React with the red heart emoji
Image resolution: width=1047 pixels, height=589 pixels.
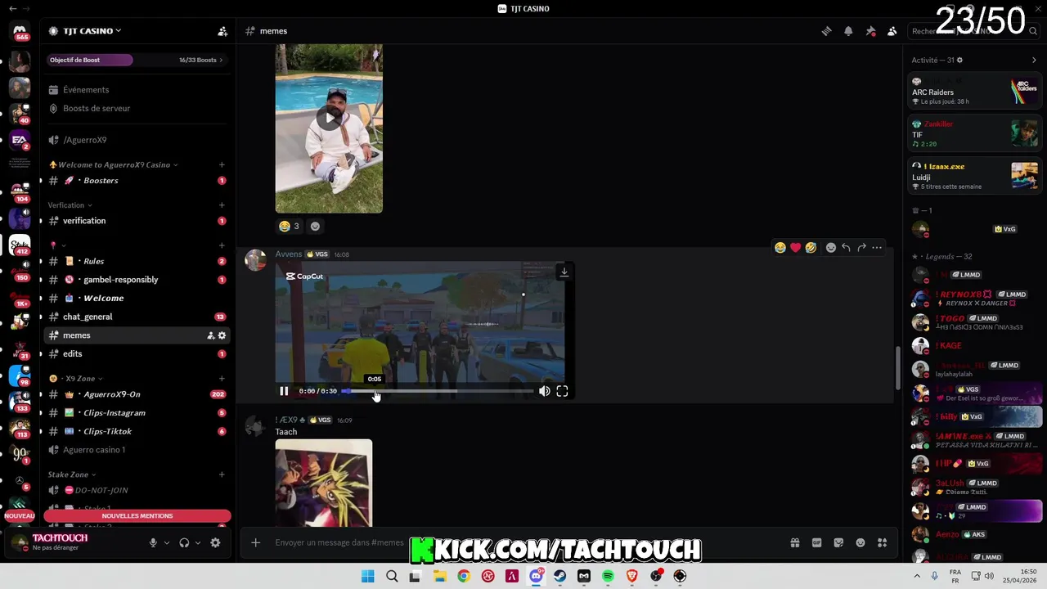click(x=795, y=247)
